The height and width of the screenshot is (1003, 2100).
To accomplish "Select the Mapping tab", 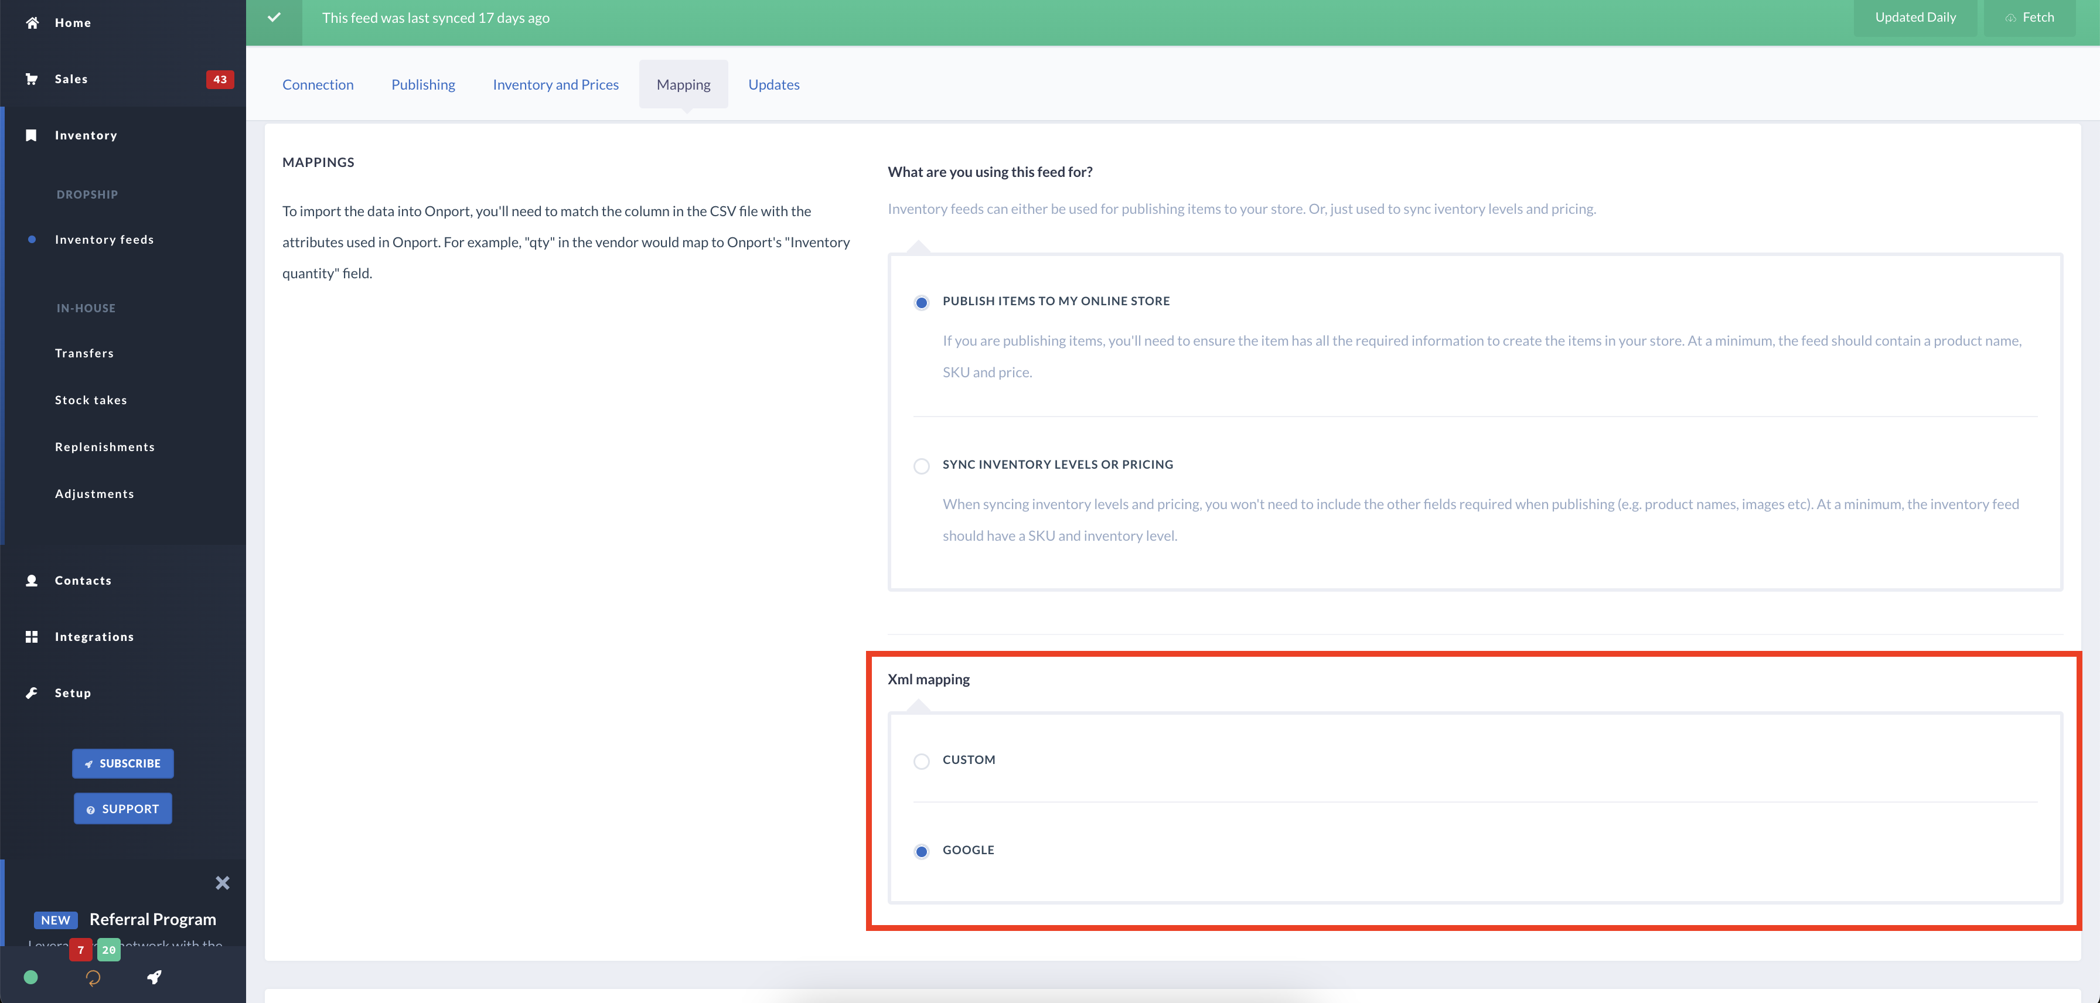I will [683, 84].
